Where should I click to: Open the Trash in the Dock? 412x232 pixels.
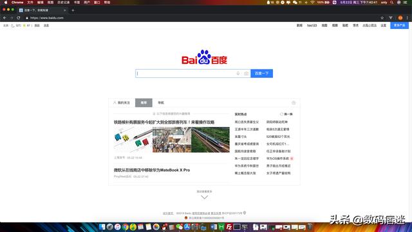(310, 227)
